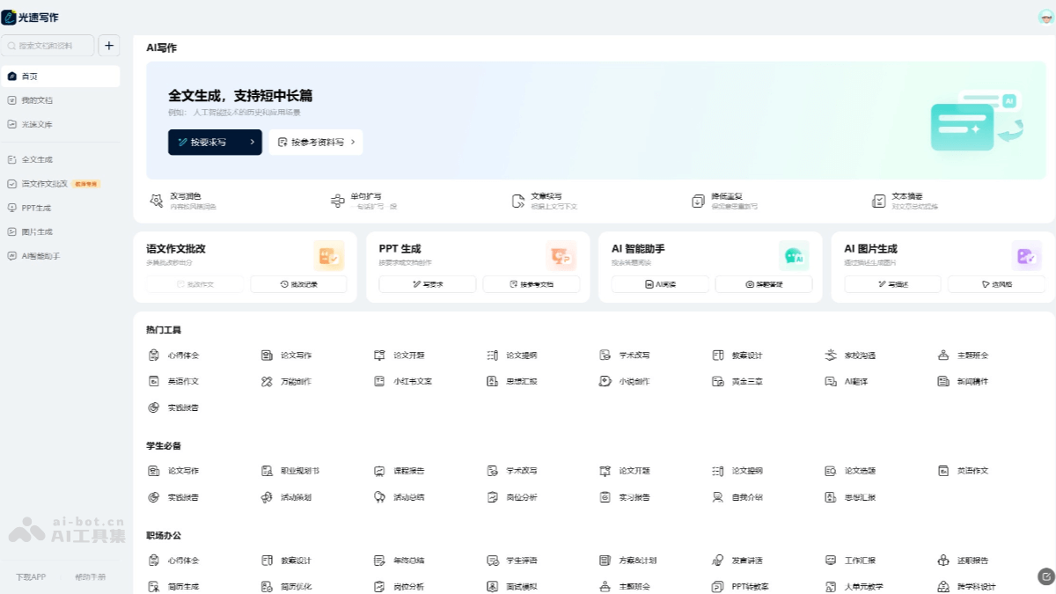The image size is (1056, 594).
Task: Expand the 按要求写 button arrow
Action: point(252,142)
